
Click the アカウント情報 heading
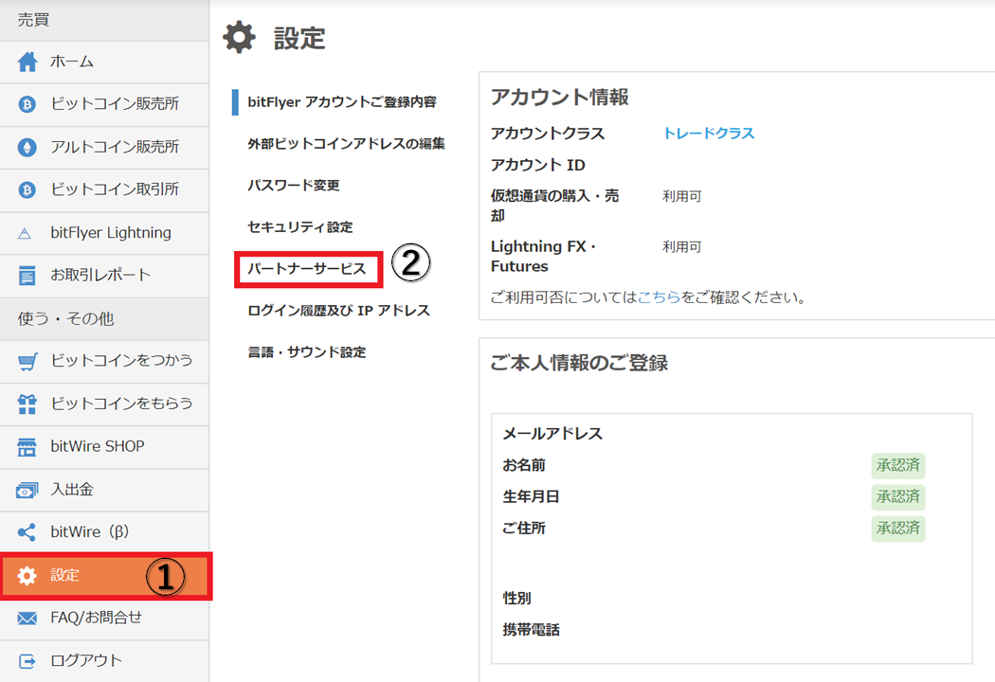[559, 97]
